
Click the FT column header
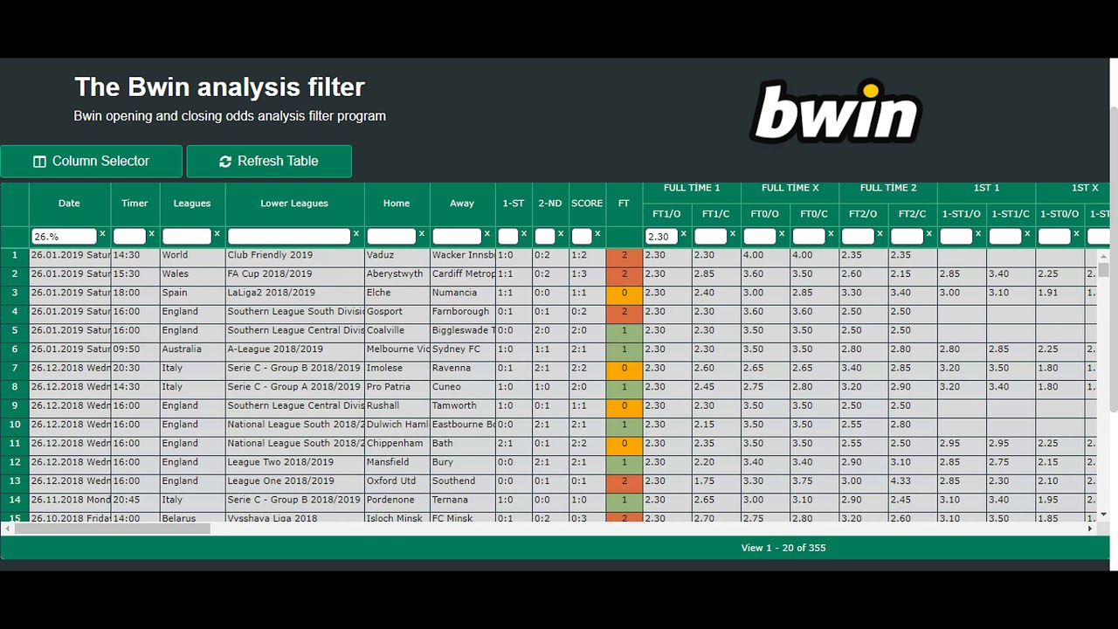pyautogui.click(x=624, y=204)
